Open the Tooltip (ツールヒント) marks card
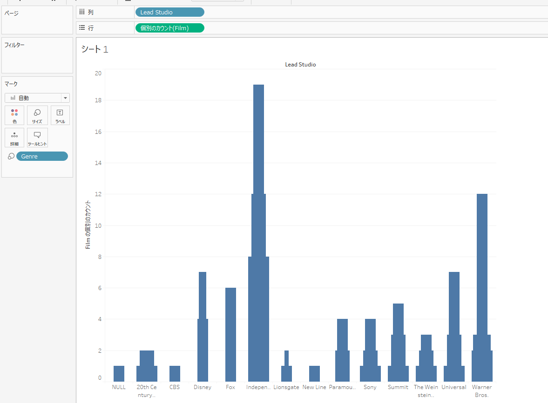This screenshot has height=403, width=548. [37, 138]
